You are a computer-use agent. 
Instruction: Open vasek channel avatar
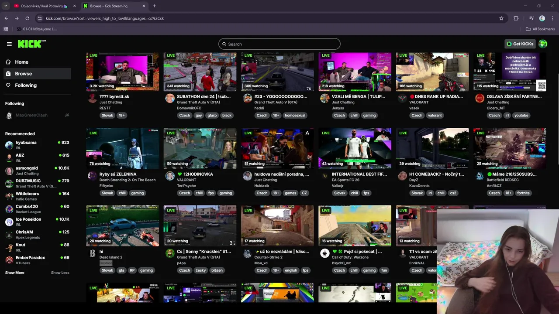pyautogui.click(x=402, y=99)
